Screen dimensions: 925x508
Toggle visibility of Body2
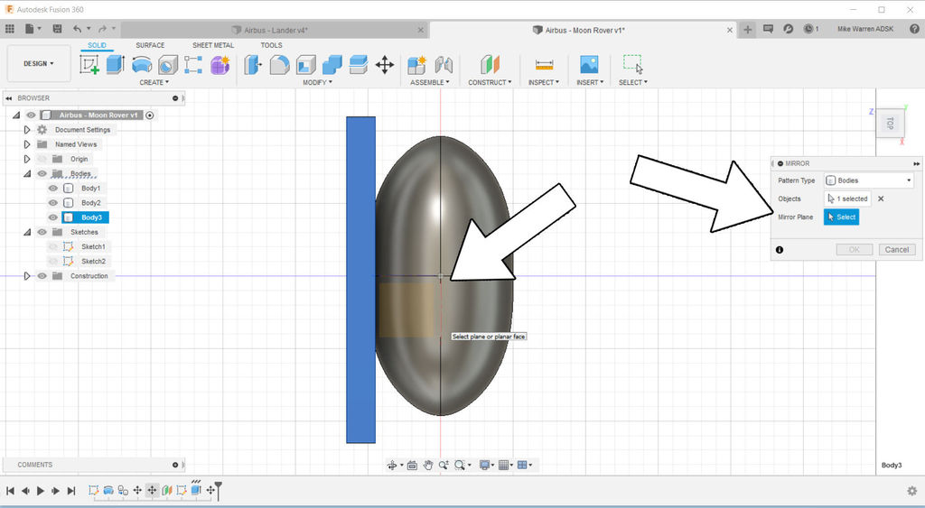point(53,203)
